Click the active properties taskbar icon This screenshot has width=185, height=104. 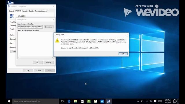point(109,101)
